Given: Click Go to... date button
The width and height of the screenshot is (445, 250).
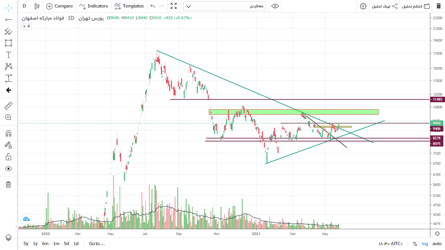Looking at the screenshot, I should [97, 244].
